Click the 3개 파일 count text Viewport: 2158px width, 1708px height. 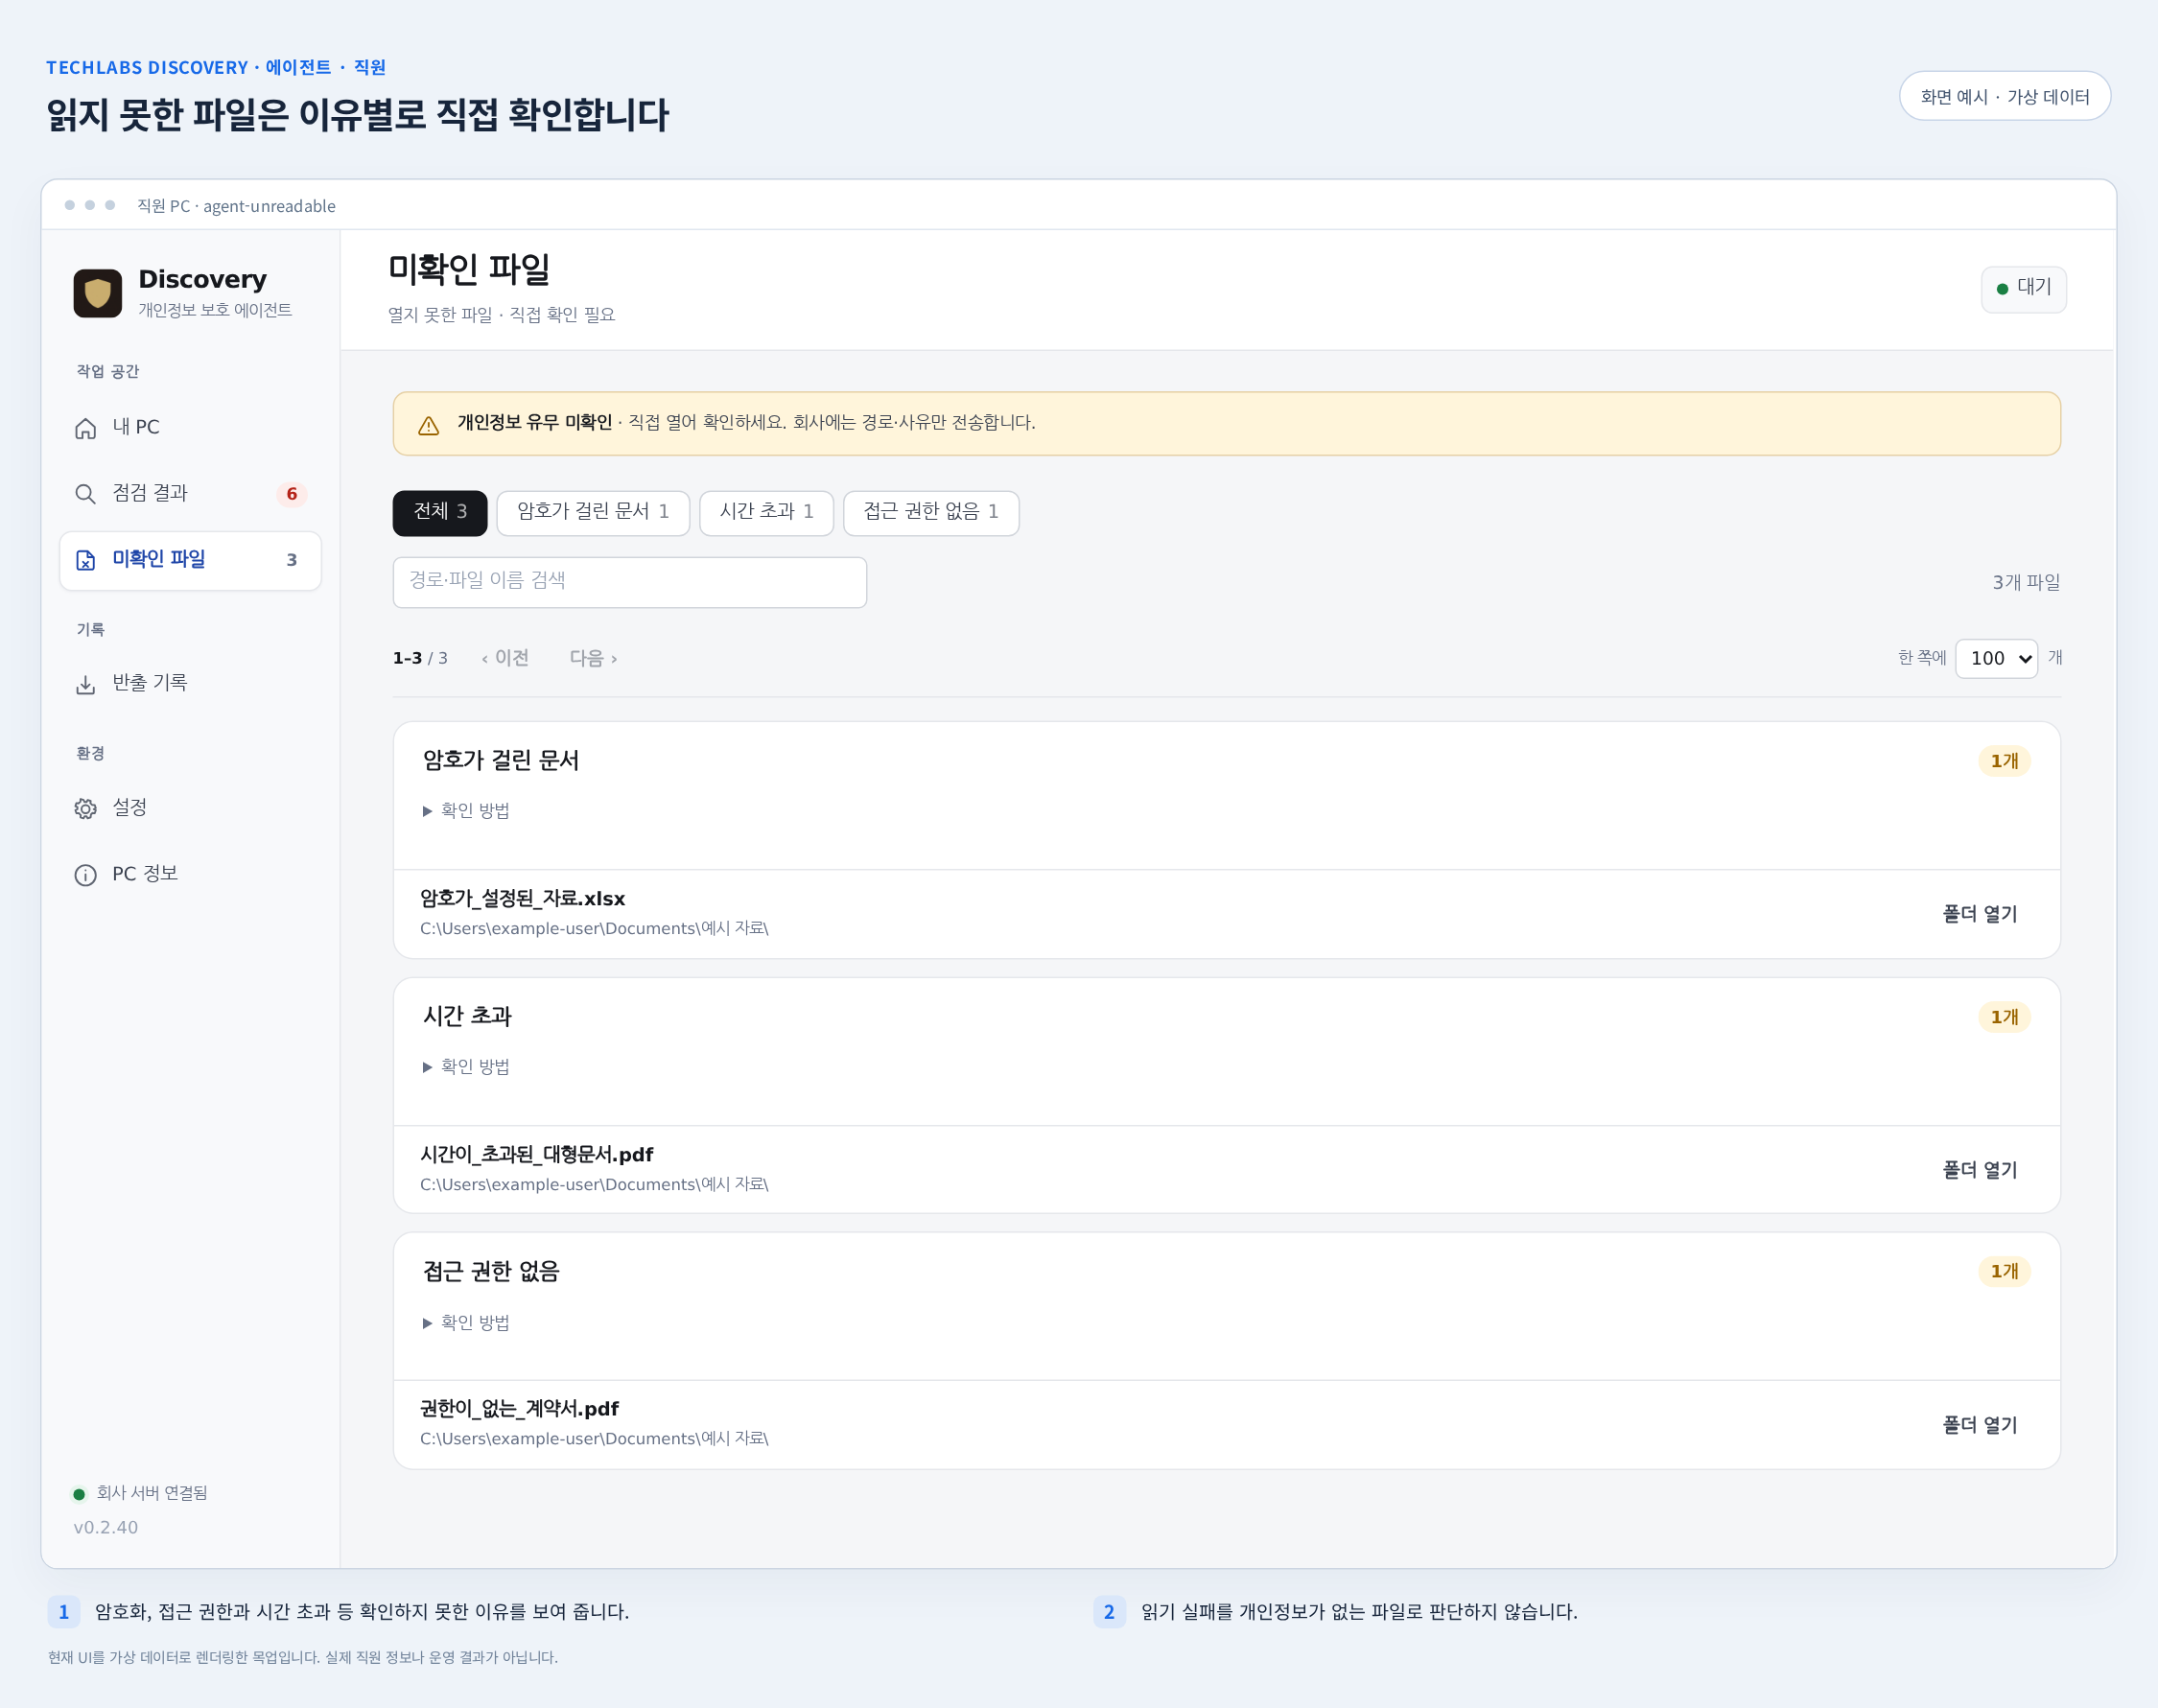coord(2026,582)
